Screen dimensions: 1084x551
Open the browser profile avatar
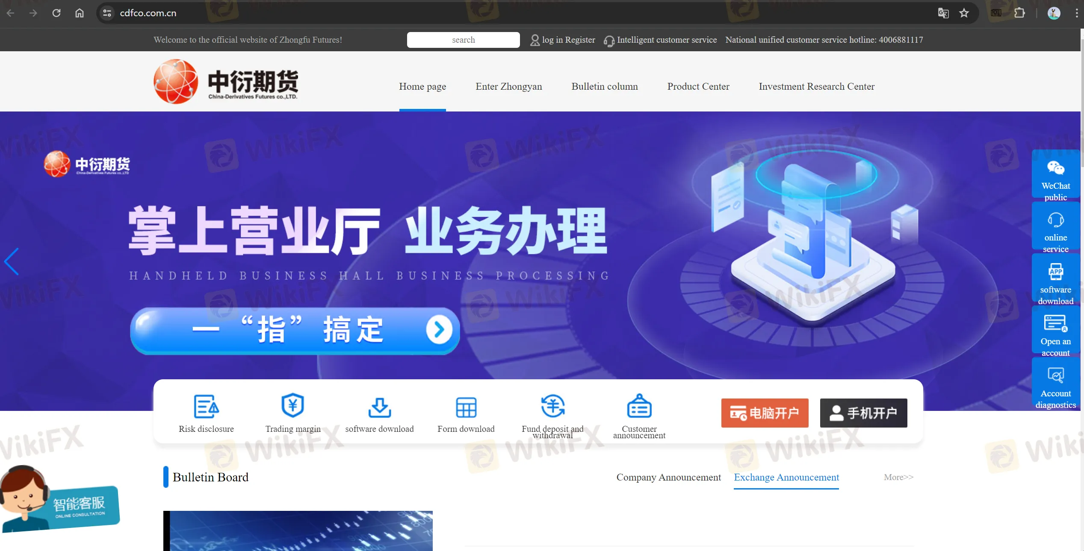(1054, 13)
